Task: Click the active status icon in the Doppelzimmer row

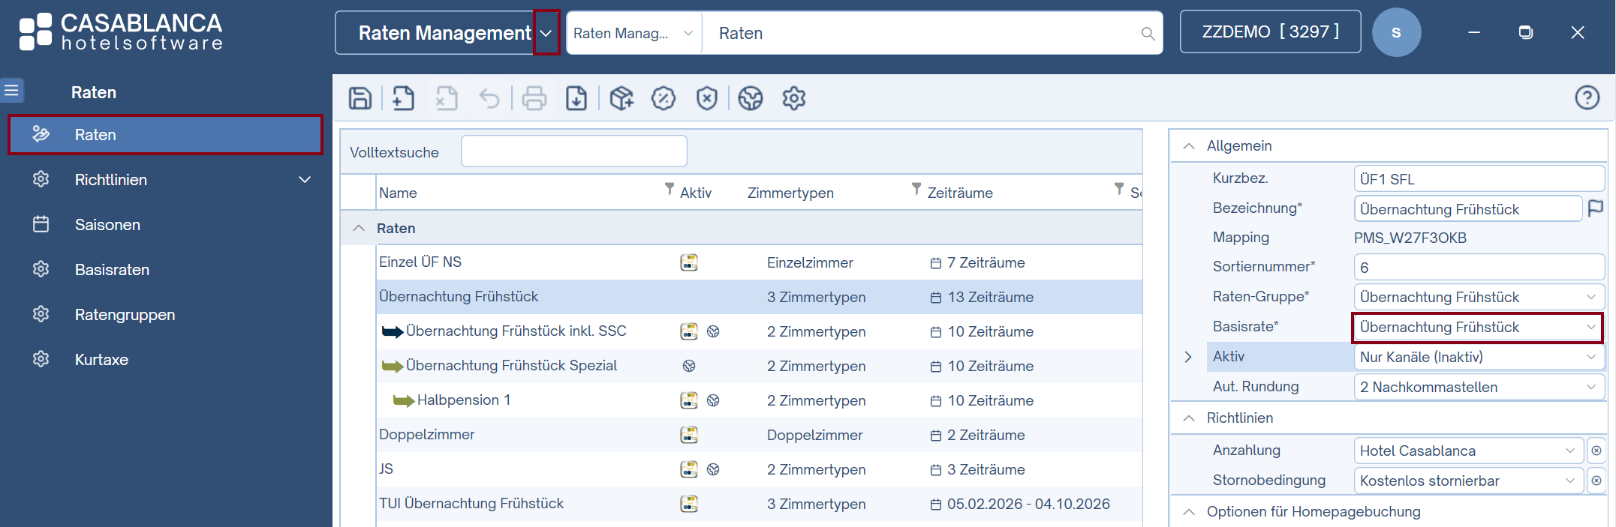Action: pyautogui.click(x=689, y=435)
